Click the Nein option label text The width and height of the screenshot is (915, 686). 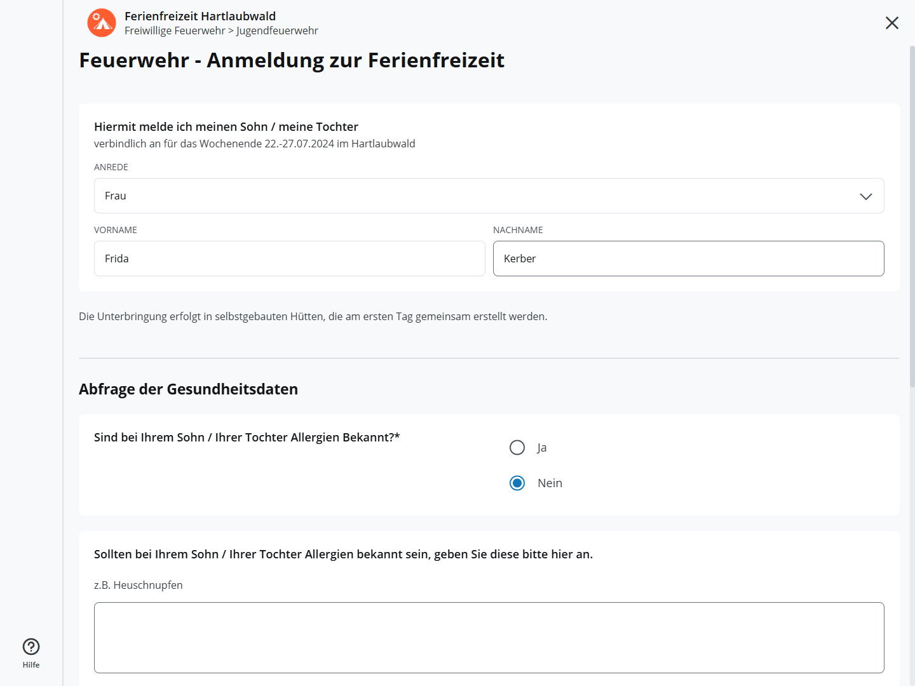pyautogui.click(x=550, y=483)
